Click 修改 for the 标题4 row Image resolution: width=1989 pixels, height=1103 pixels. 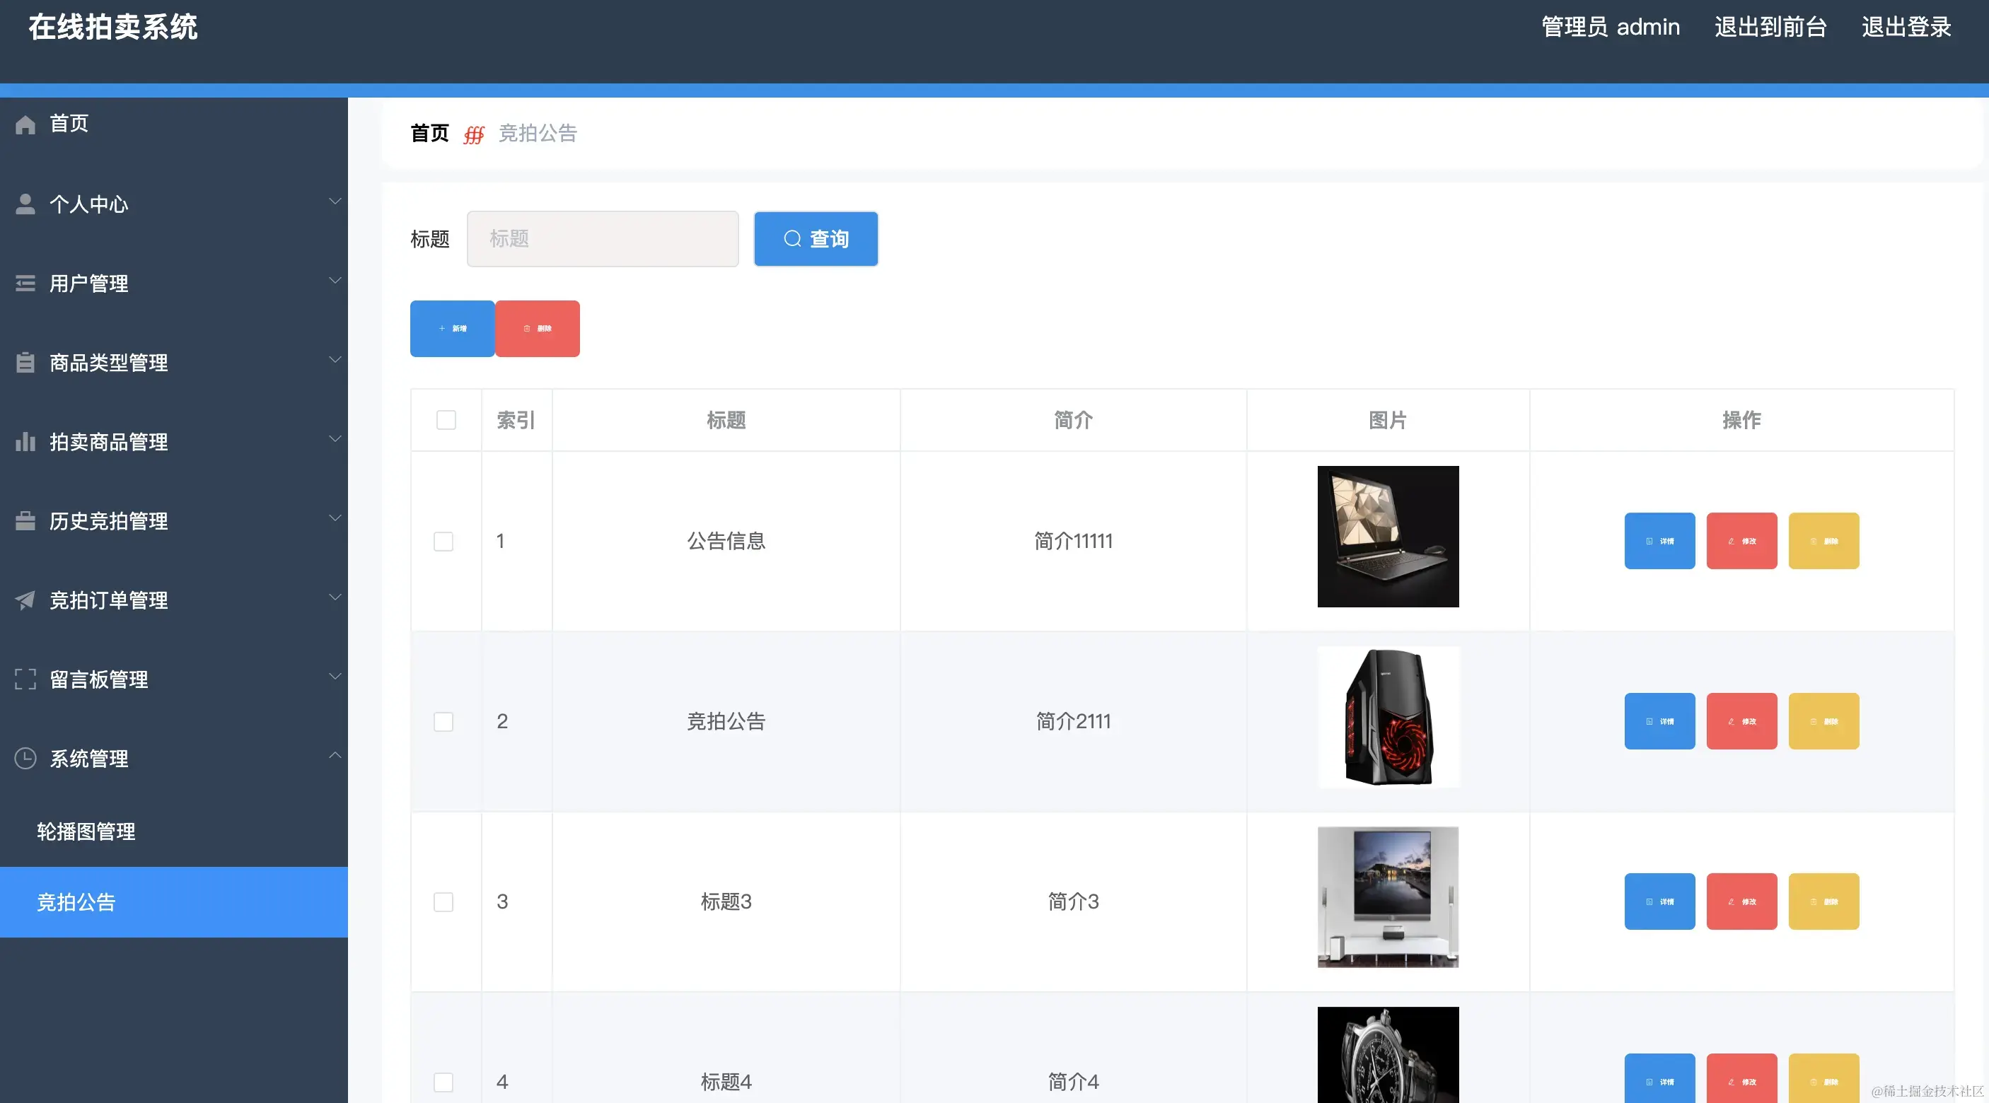pos(1741,1078)
